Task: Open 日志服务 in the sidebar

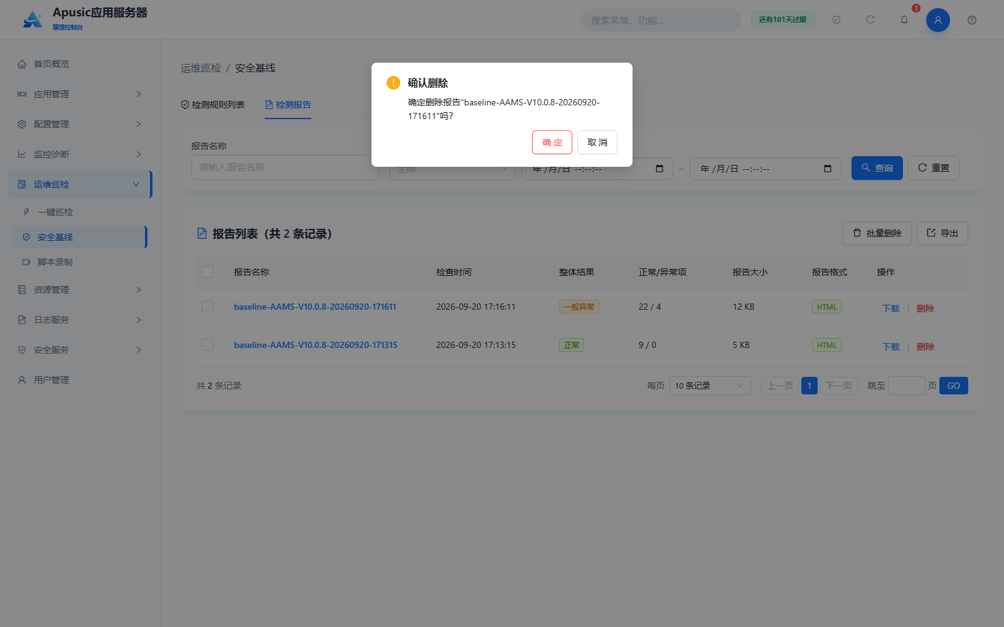Action: (80, 320)
